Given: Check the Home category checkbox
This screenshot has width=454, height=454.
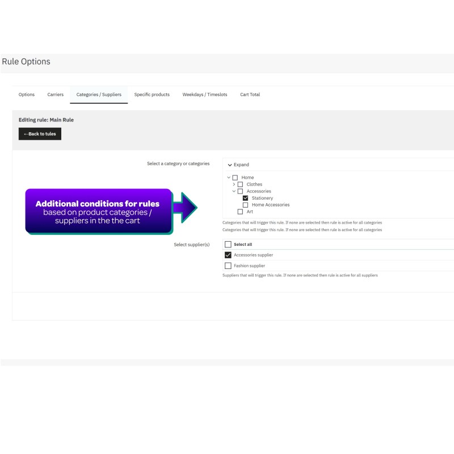Looking at the screenshot, I should tap(235, 178).
